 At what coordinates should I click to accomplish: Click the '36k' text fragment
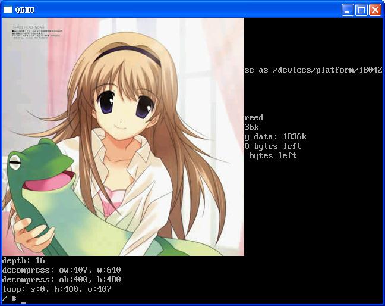coord(251,127)
